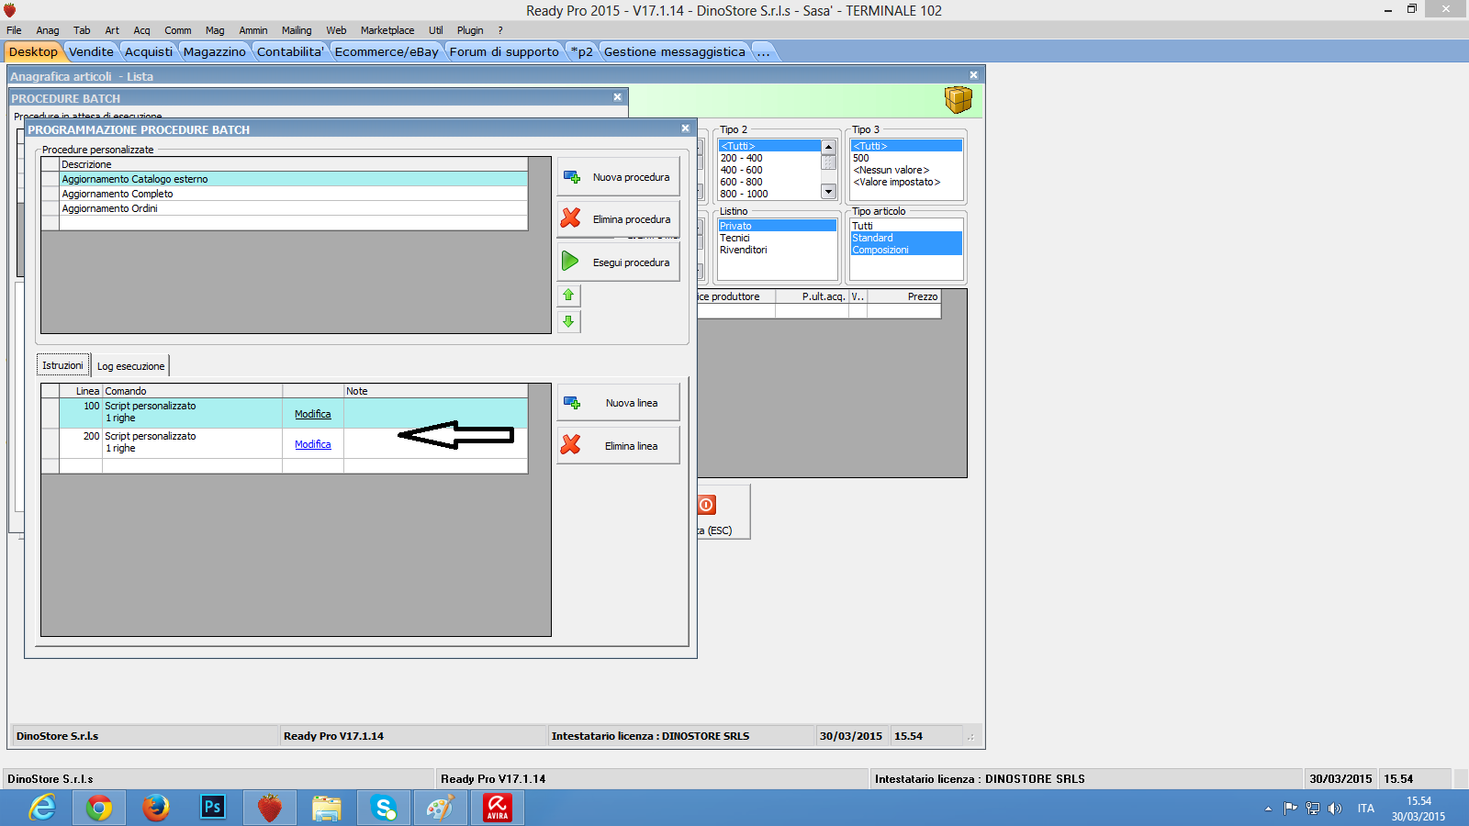Open the Anag menu

coord(48,30)
